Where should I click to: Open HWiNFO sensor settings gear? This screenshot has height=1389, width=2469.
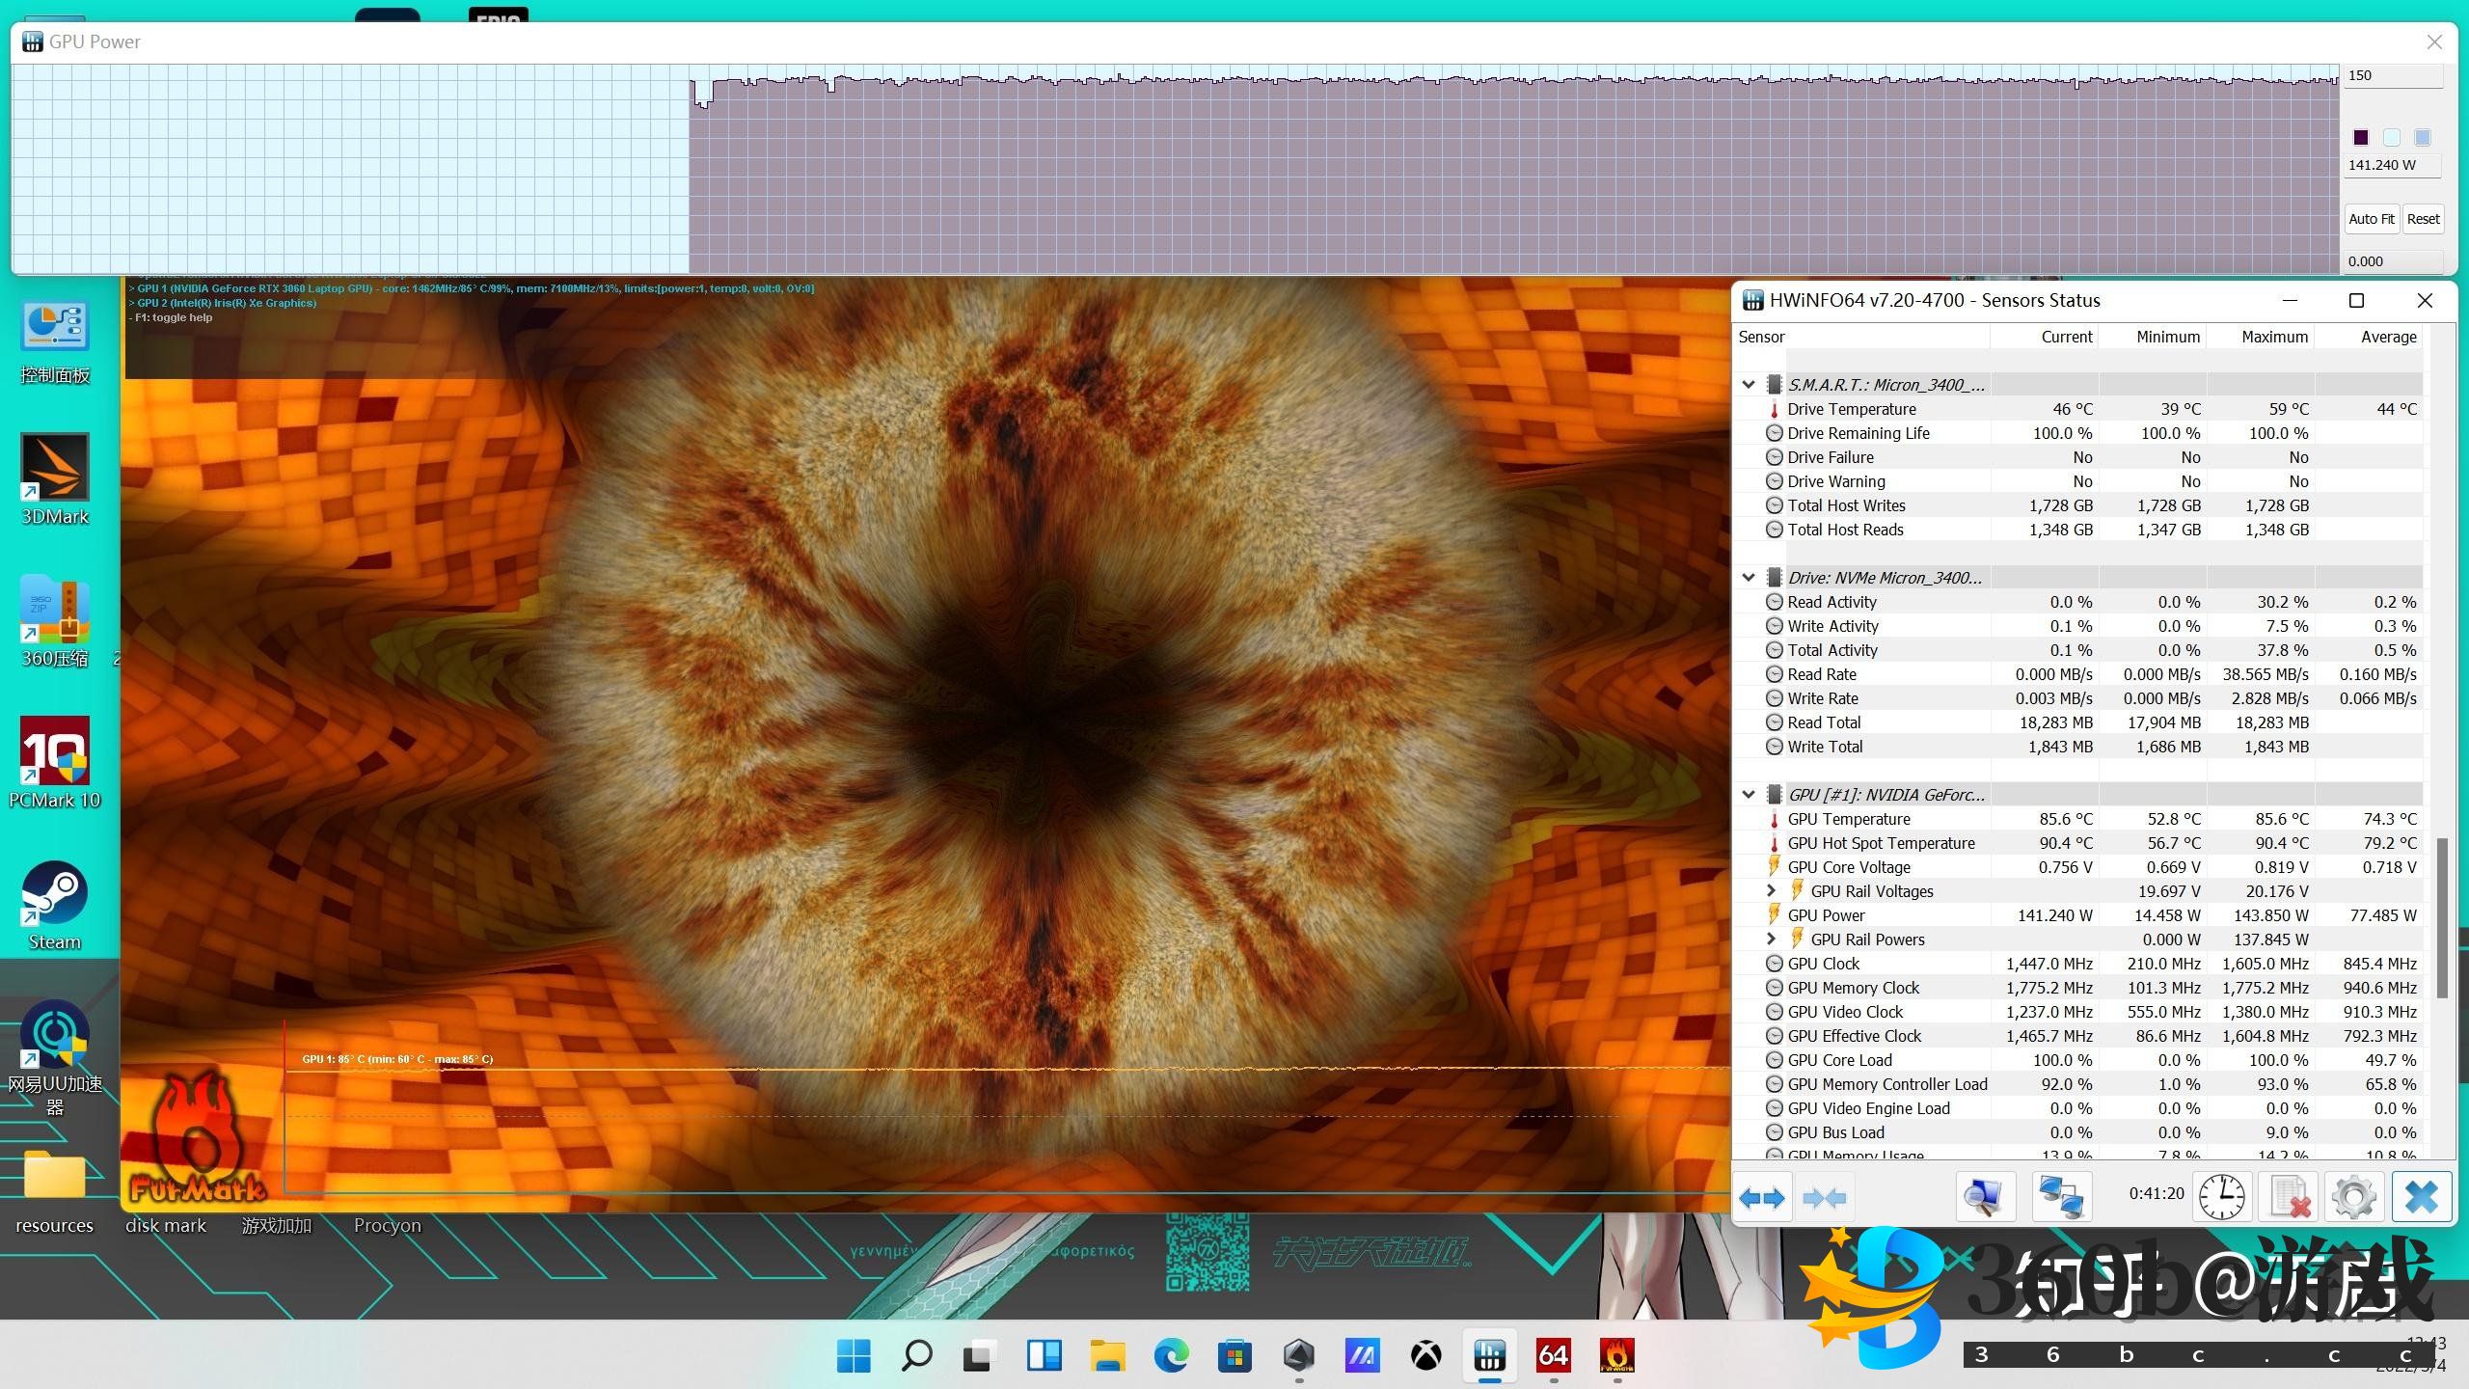click(x=2353, y=1198)
